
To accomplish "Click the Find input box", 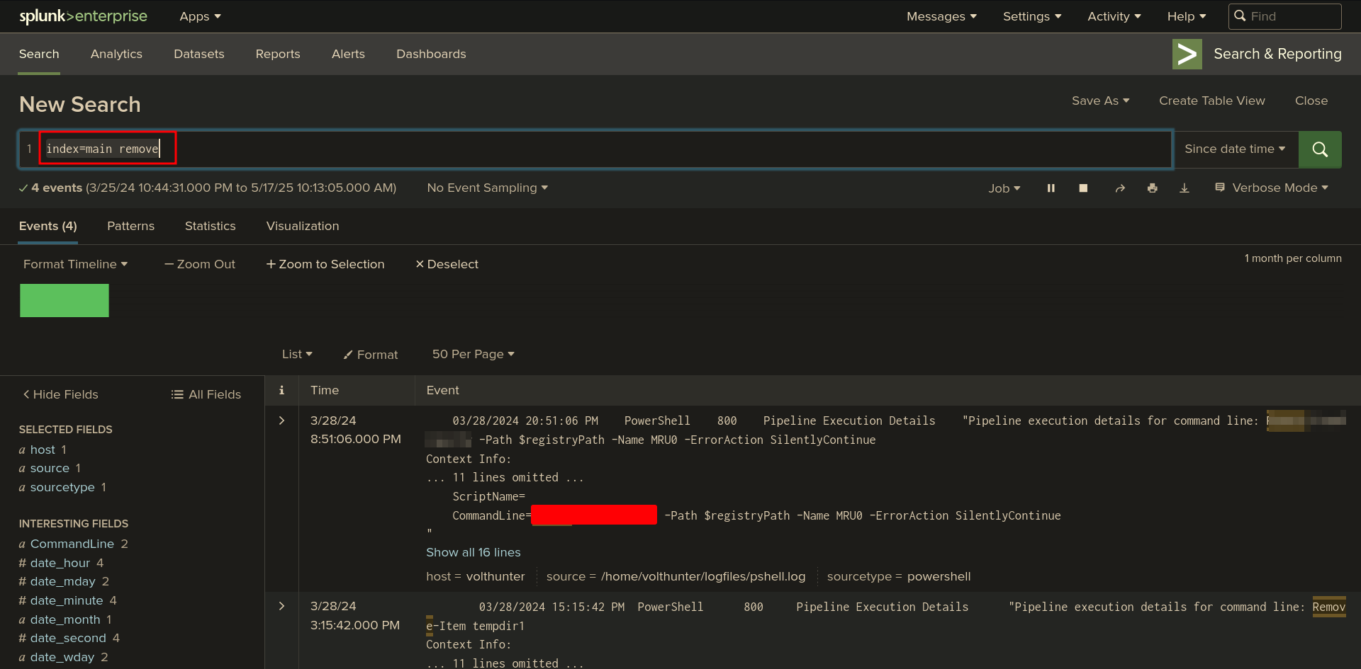I will click(1284, 16).
